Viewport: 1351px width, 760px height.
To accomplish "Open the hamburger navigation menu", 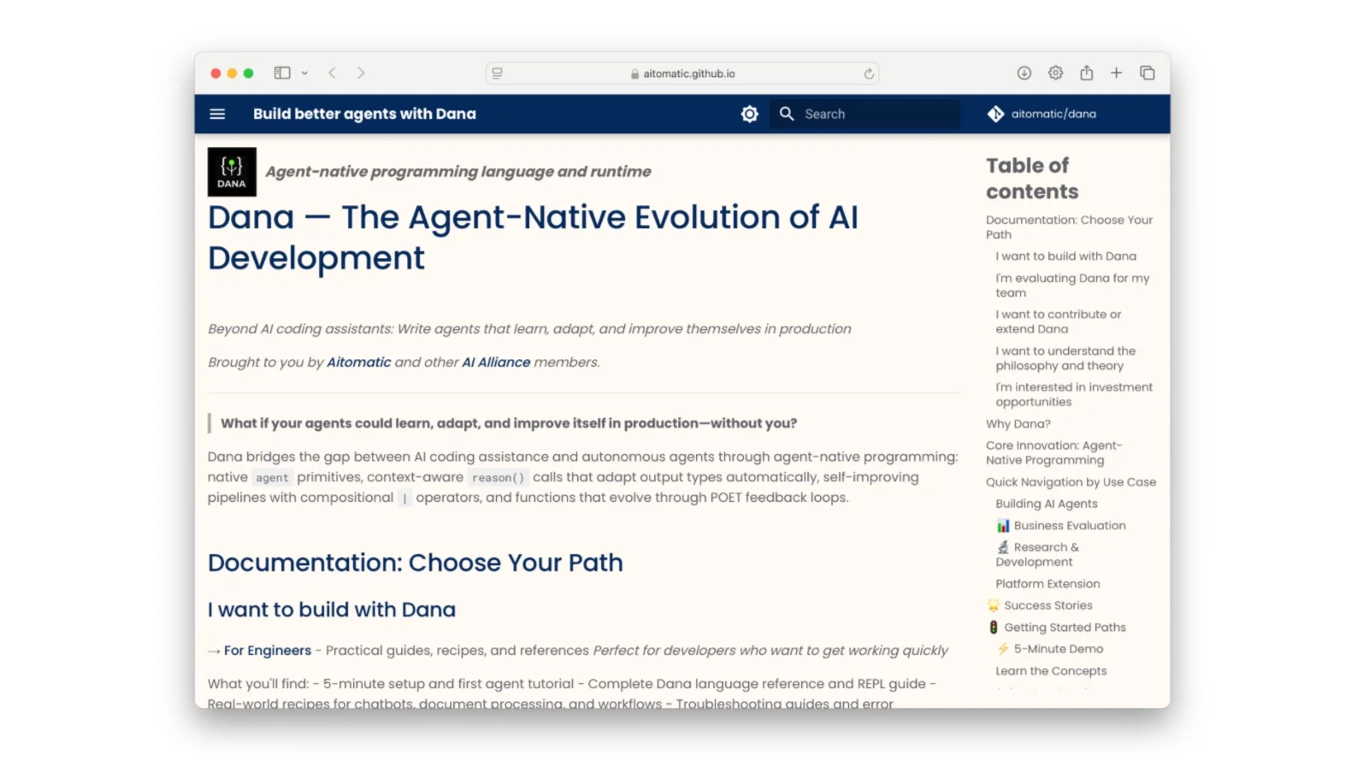I will tap(217, 114).
